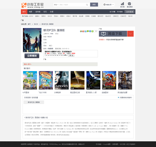The height and width of the screenshot is (147, 156).
Task: Expand the red chevron beside 网盘下载
Action: [x=130, y=34]
